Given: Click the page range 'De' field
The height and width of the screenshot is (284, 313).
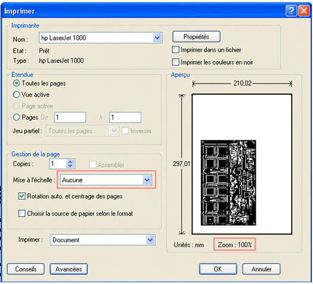Looking at the screenshot, I should [70, 117].
